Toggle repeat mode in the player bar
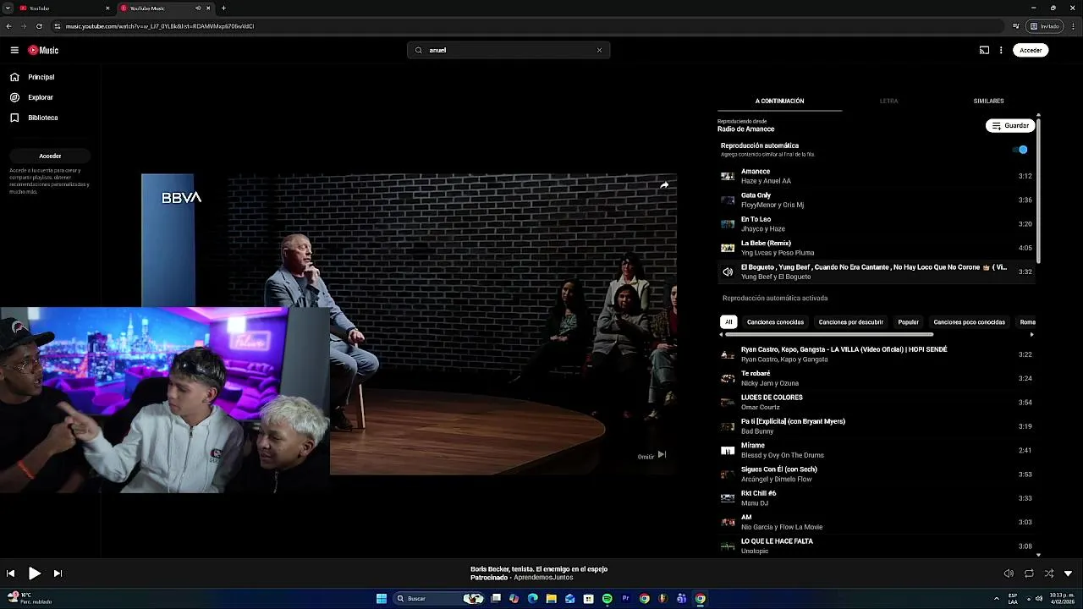 click(x=1029, y=573)
